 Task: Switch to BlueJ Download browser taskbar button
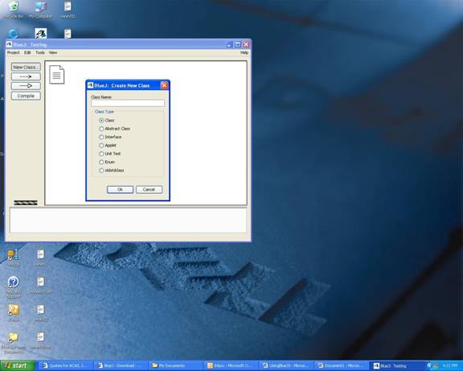(x=121, y=365)
